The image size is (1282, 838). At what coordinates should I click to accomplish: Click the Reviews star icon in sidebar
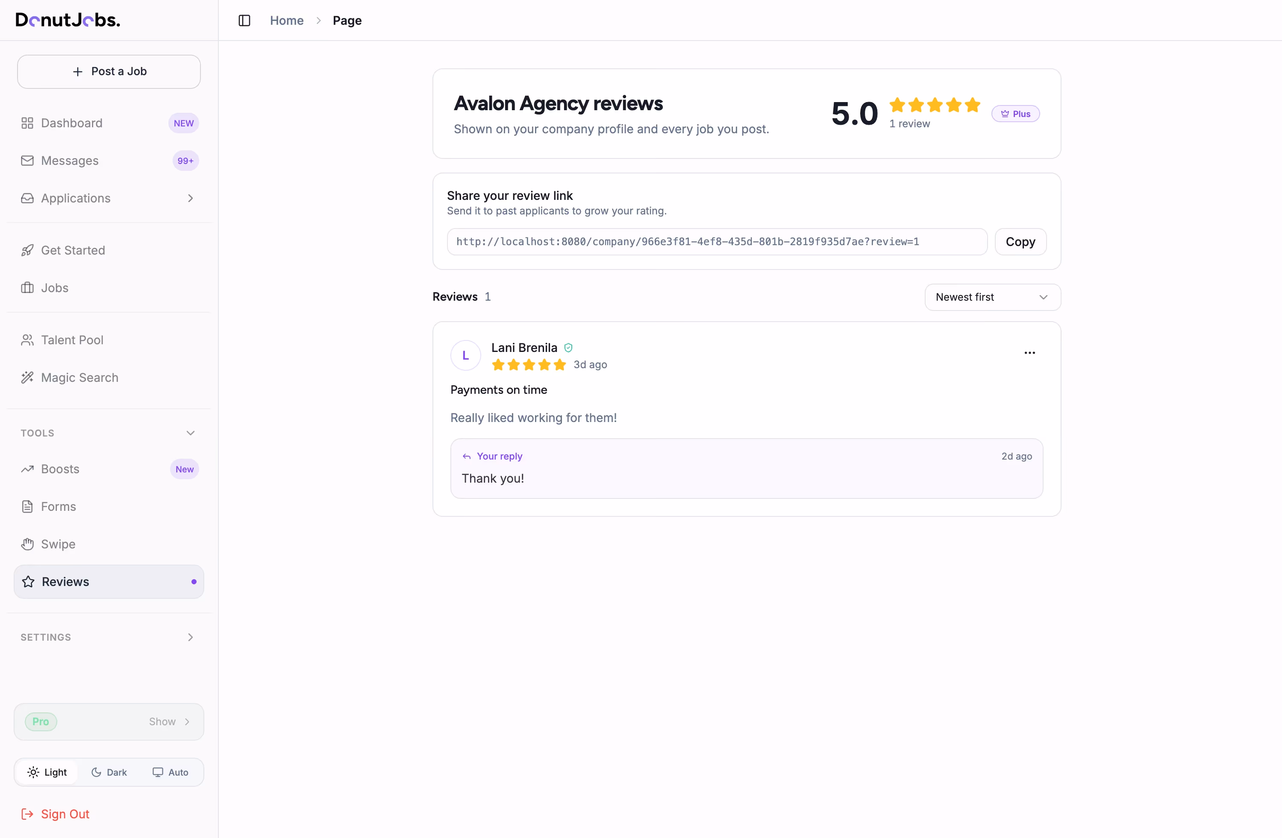pyautogui.click(x=28, y=582)
